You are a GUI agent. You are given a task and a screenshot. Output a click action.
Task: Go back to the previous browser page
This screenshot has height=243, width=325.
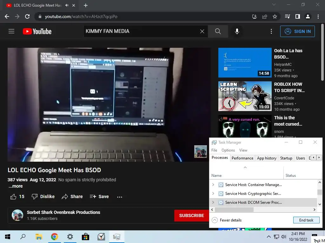pos(7,16)
